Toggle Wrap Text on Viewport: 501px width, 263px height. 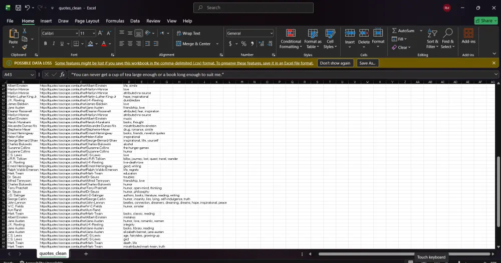(x=188, y=33)
